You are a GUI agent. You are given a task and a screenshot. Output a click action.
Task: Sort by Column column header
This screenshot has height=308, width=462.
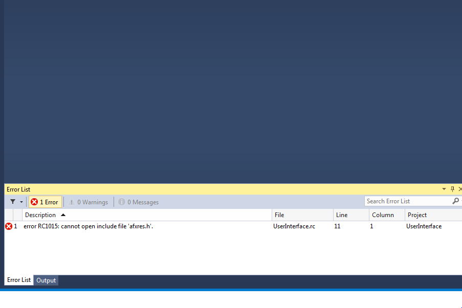coord(387,215)
